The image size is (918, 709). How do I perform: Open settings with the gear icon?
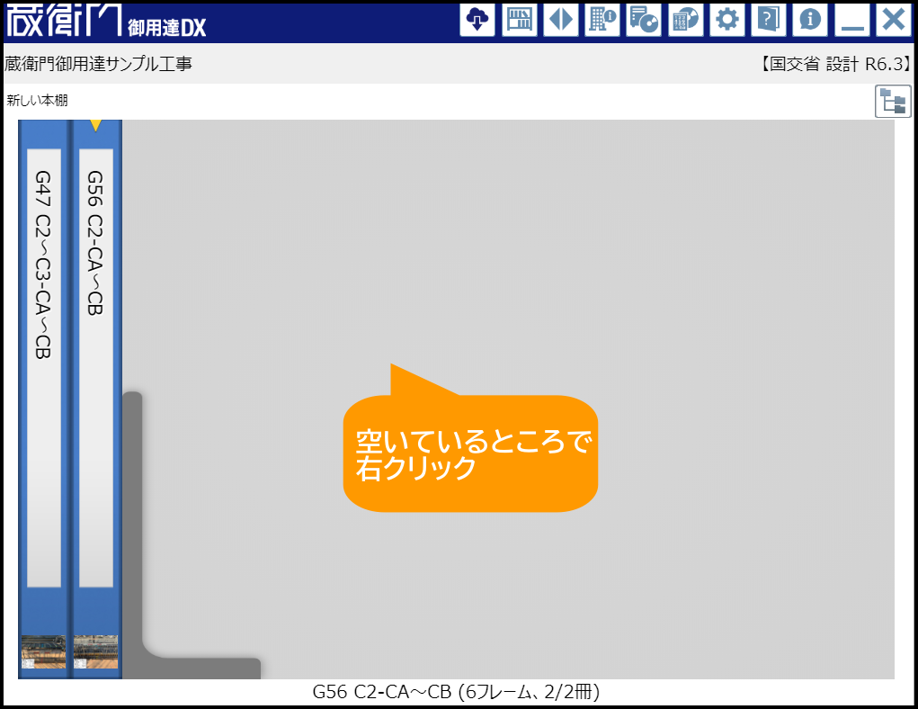coord(726,20)
